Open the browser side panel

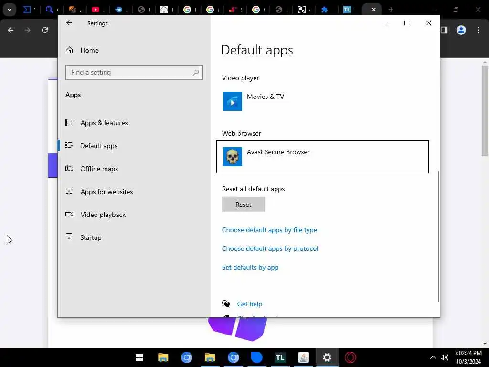coord(444,30)
